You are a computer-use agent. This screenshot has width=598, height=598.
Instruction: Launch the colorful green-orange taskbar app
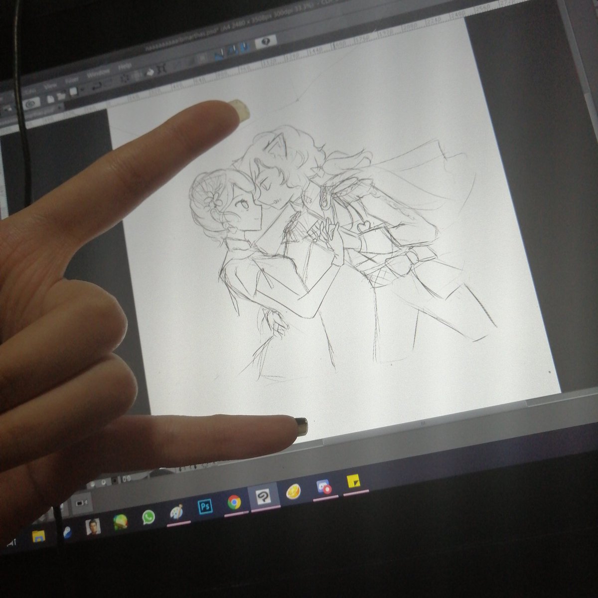(x=120, y=522)
